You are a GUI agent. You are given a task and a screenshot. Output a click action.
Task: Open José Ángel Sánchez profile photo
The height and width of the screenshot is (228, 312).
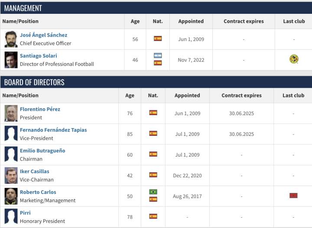click(x=11, y=39)
